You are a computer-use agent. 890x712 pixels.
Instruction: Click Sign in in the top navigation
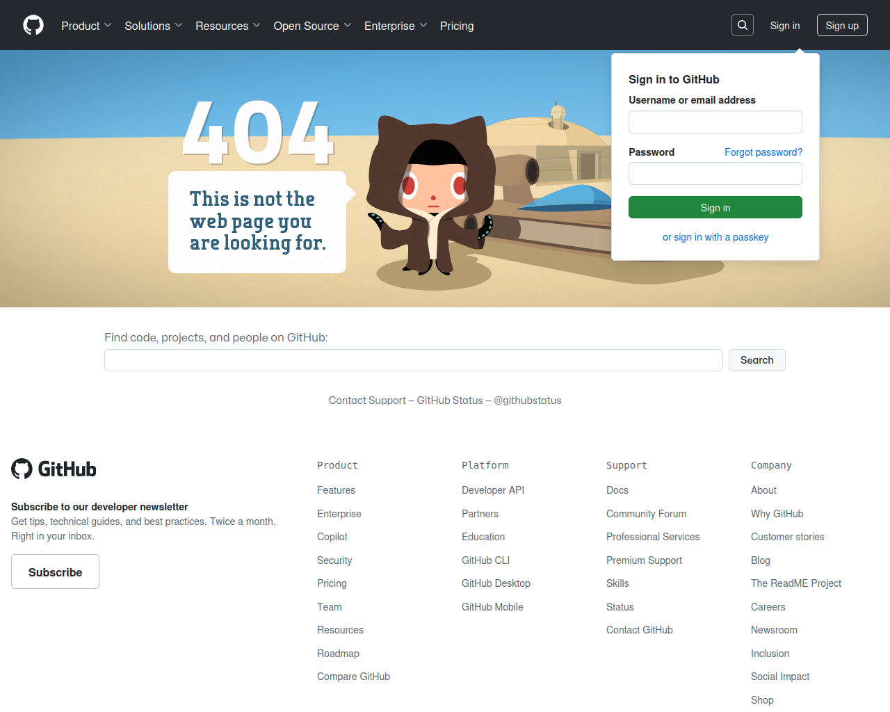click(x=785, y=26)
